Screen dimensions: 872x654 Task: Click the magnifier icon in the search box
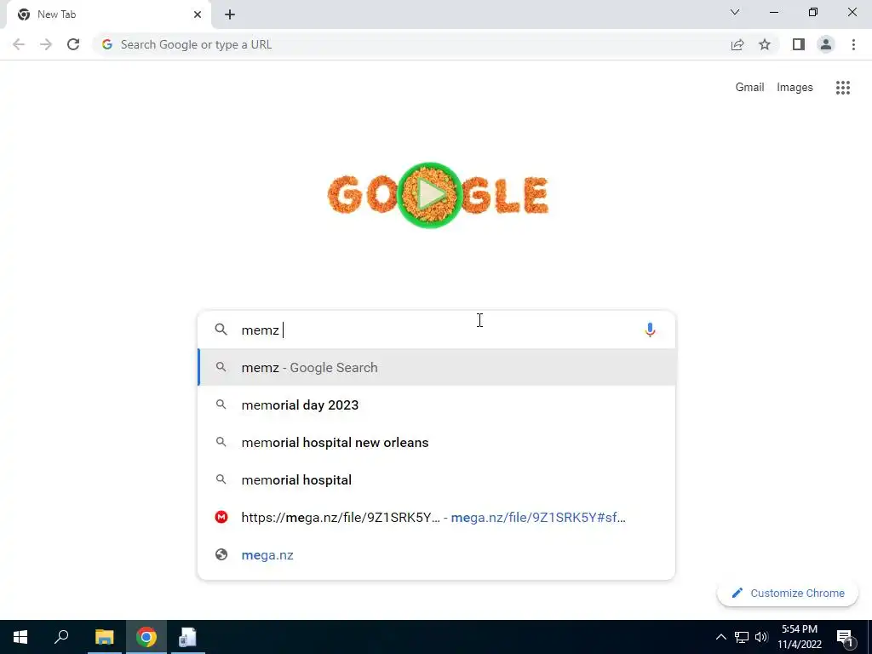coord(221,330)
